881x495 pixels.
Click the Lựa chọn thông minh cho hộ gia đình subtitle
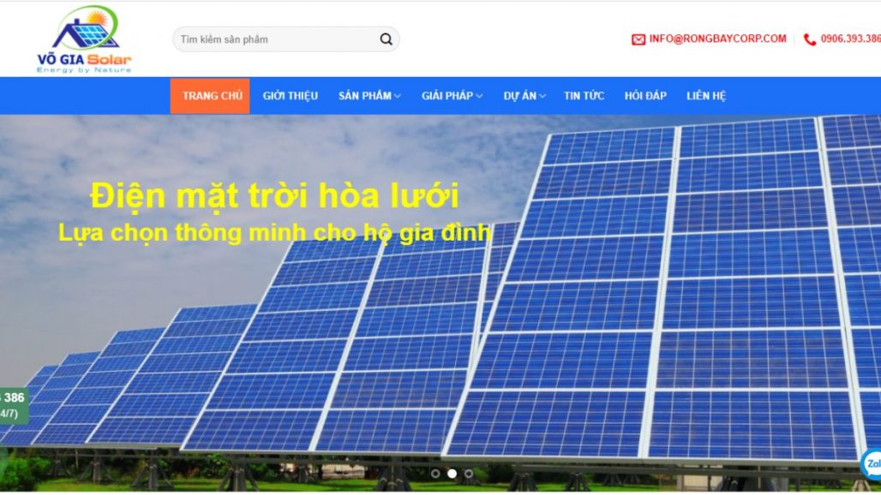275,233
